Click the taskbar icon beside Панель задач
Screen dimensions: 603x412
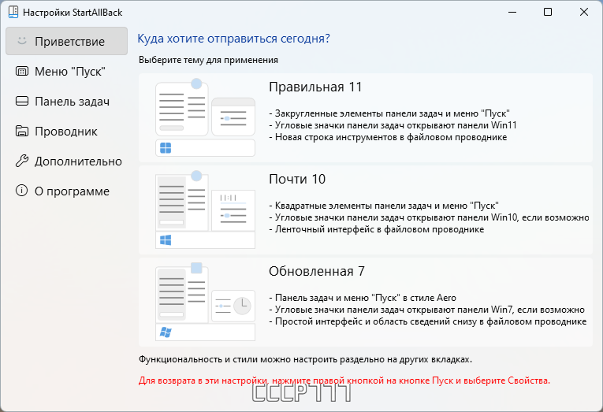click(x=22, y=101)
